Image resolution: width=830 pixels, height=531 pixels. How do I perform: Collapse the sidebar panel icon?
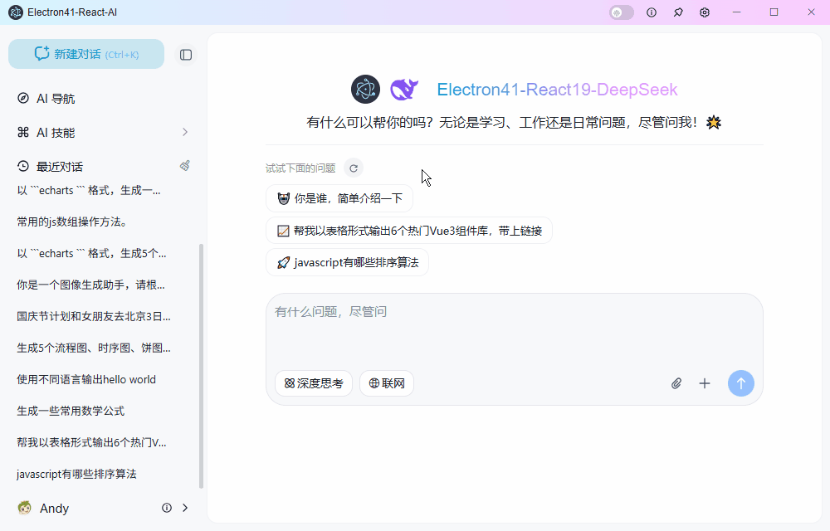point(186,55)
